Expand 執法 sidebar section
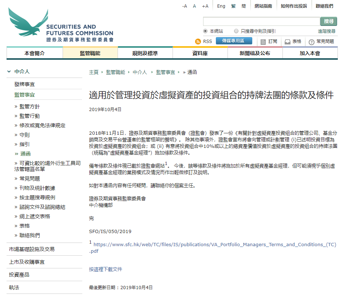 coord(14,287)
